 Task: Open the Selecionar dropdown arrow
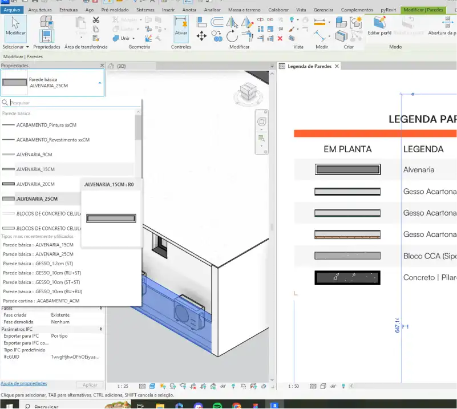pyautogui.click(x=27, y=47)
